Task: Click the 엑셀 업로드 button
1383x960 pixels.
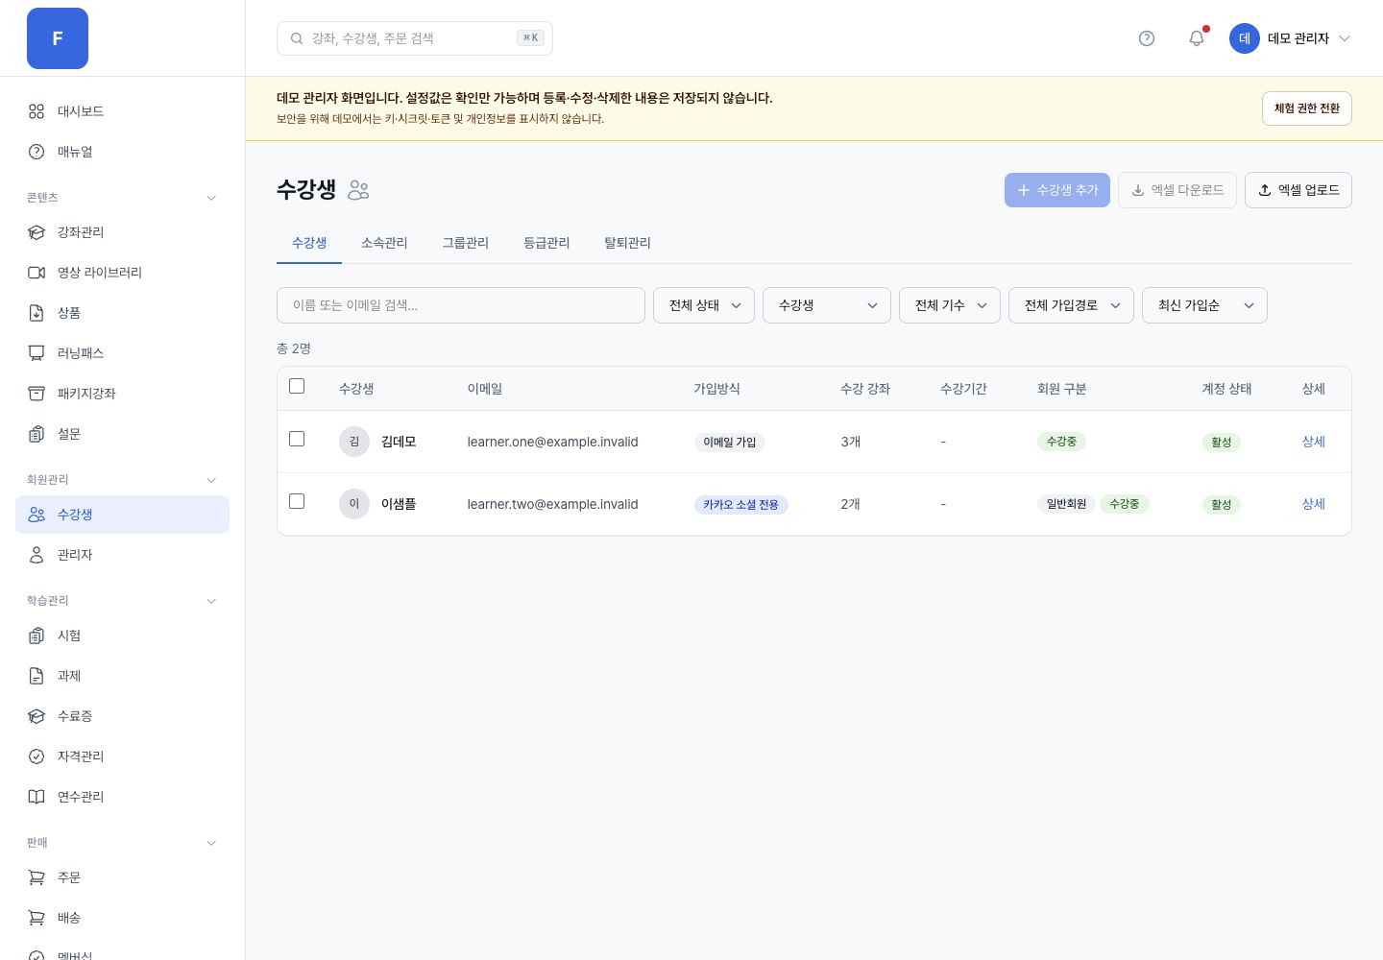Action: [1298, 190]
